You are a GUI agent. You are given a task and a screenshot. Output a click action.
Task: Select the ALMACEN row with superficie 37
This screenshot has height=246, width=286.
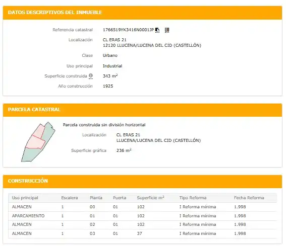(142, 233)
